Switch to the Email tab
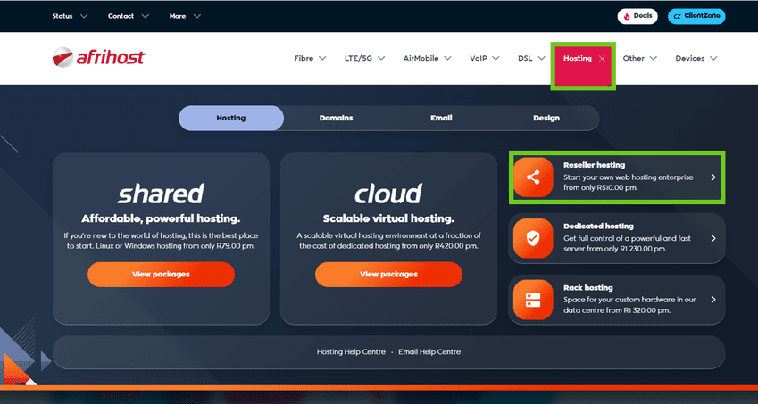758x404 pixels. coord(441,118)
